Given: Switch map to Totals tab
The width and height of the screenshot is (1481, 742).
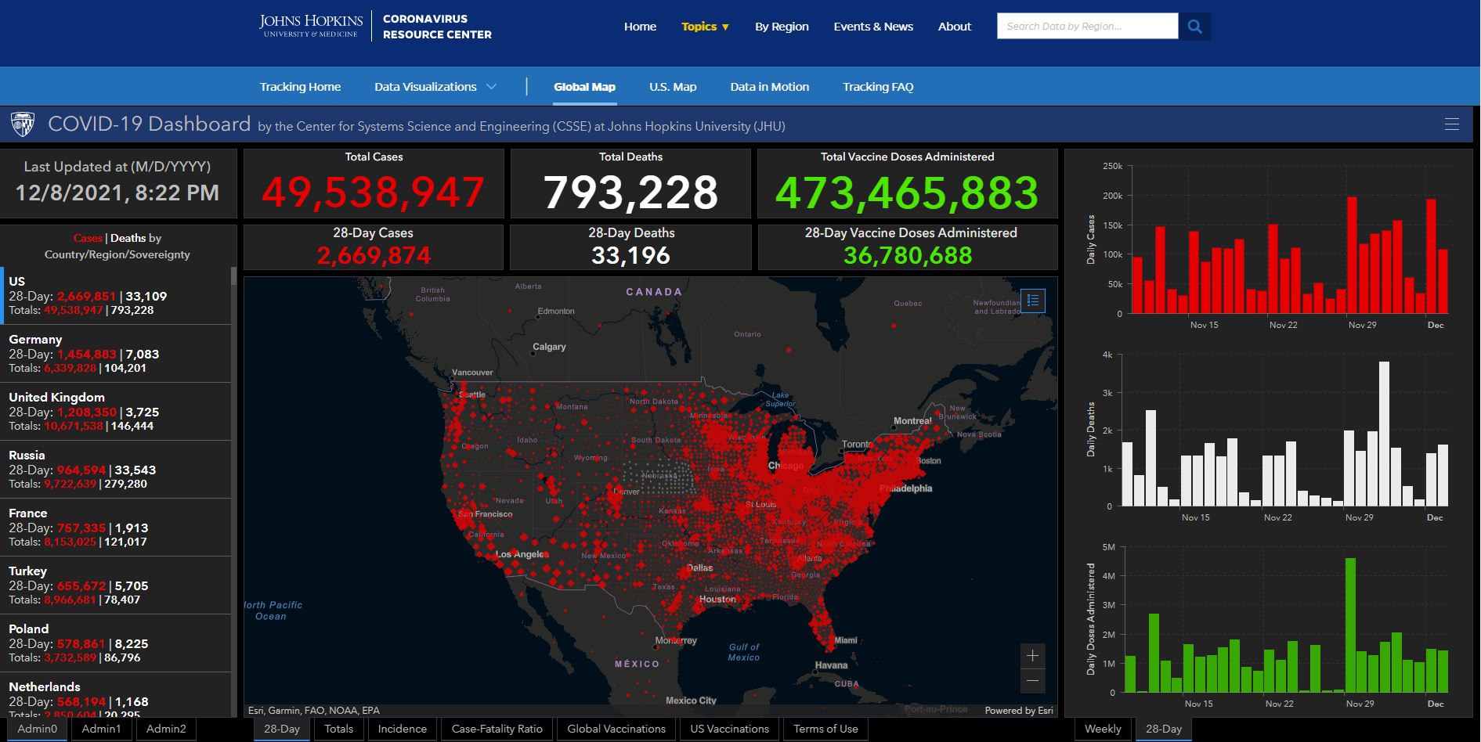Looking at the screenshot, I should 338,729.
